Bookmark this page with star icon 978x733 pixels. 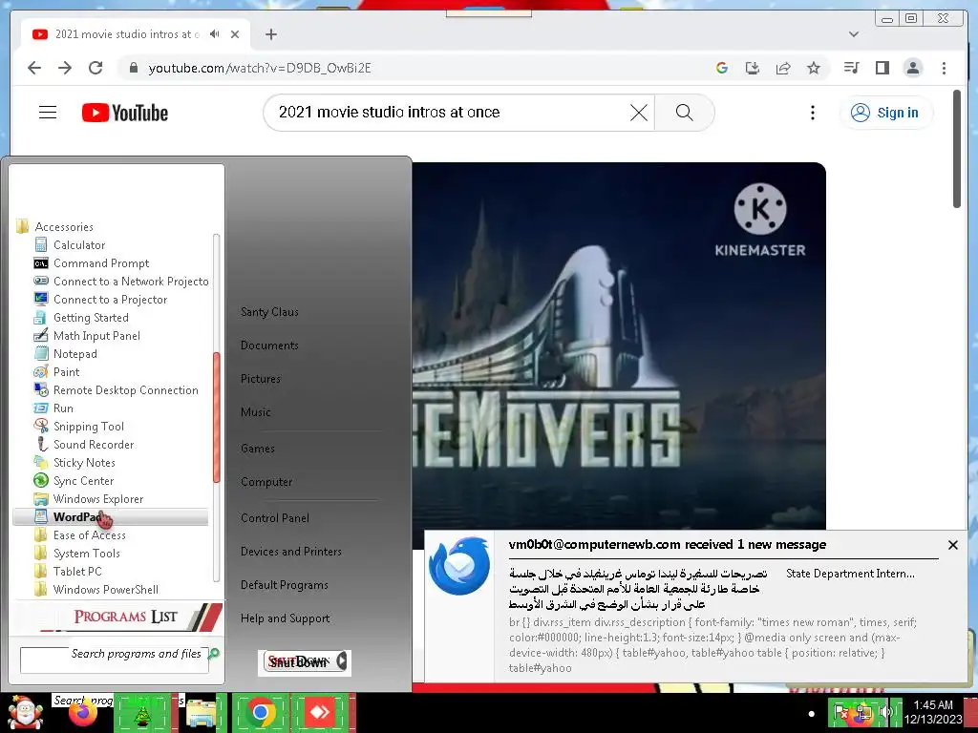click(x=814, y=68)
